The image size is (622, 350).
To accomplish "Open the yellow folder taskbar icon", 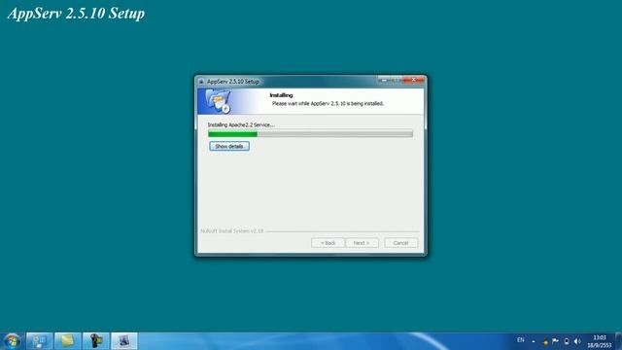I will 67,341.
